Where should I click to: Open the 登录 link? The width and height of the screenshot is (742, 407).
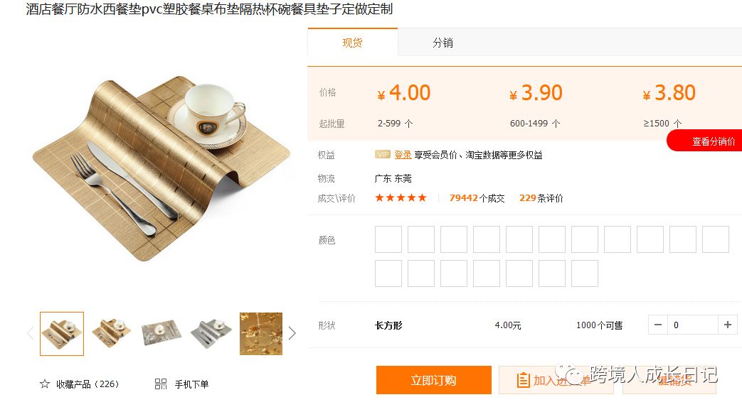[403, 155]
